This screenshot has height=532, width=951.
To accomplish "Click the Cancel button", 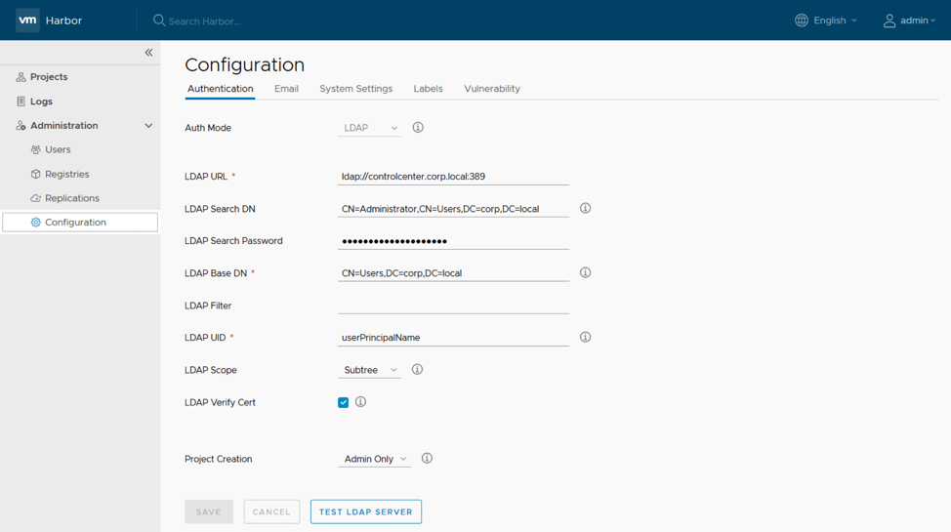I will click(x=271, y=512).
